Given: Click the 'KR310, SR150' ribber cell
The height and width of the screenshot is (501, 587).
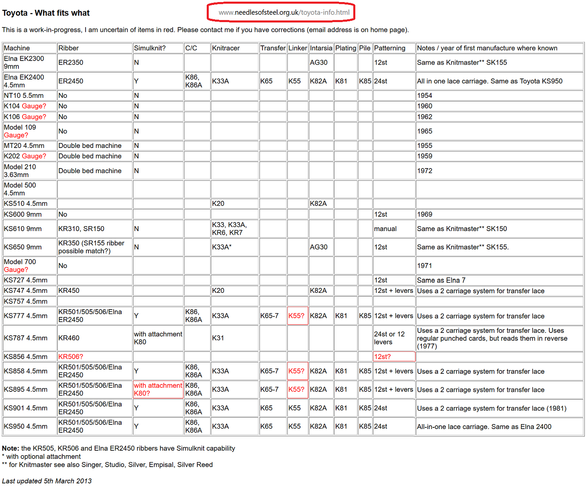Looking at the screenshot, I should coord(95,229).
